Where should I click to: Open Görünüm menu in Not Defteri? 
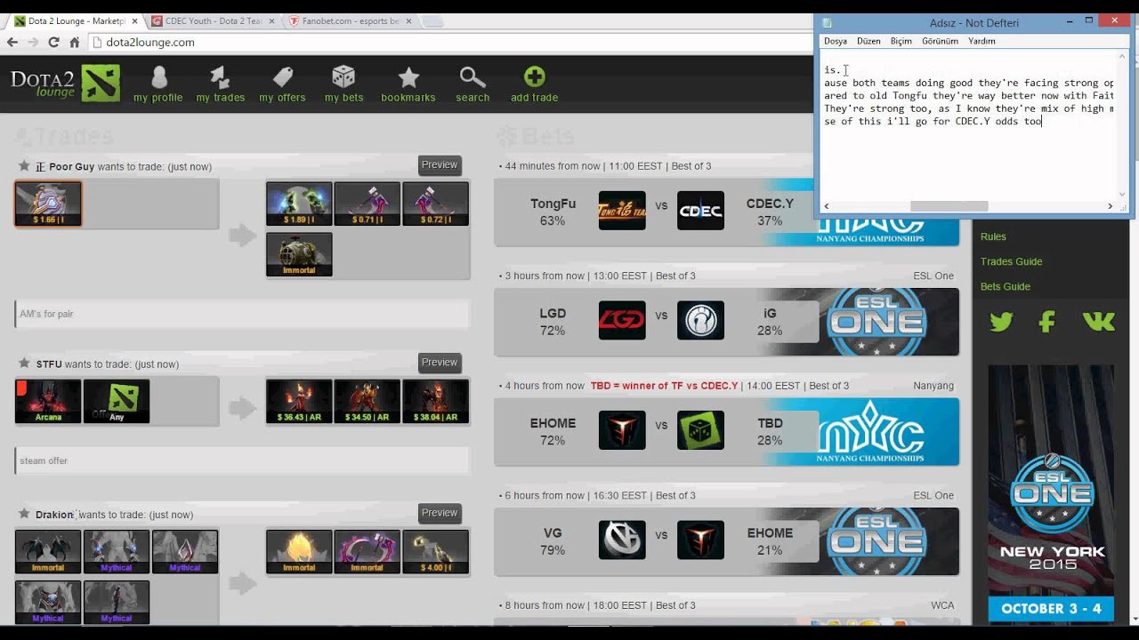(940, 41)
